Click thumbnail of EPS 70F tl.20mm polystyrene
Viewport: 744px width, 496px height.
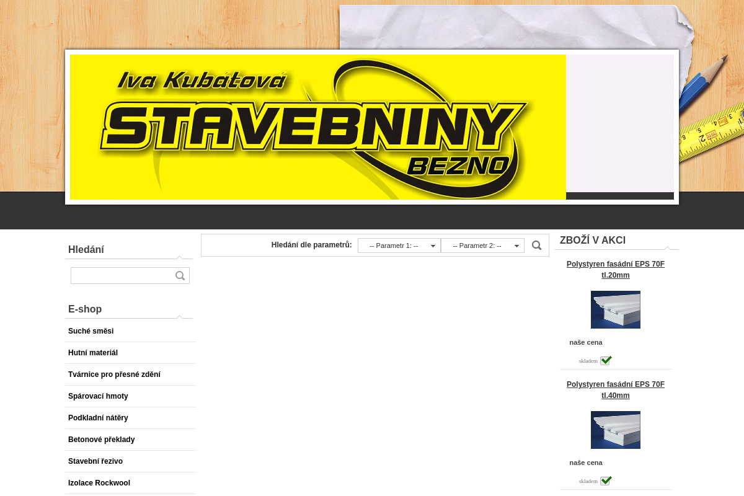click(x=616, y=309)
